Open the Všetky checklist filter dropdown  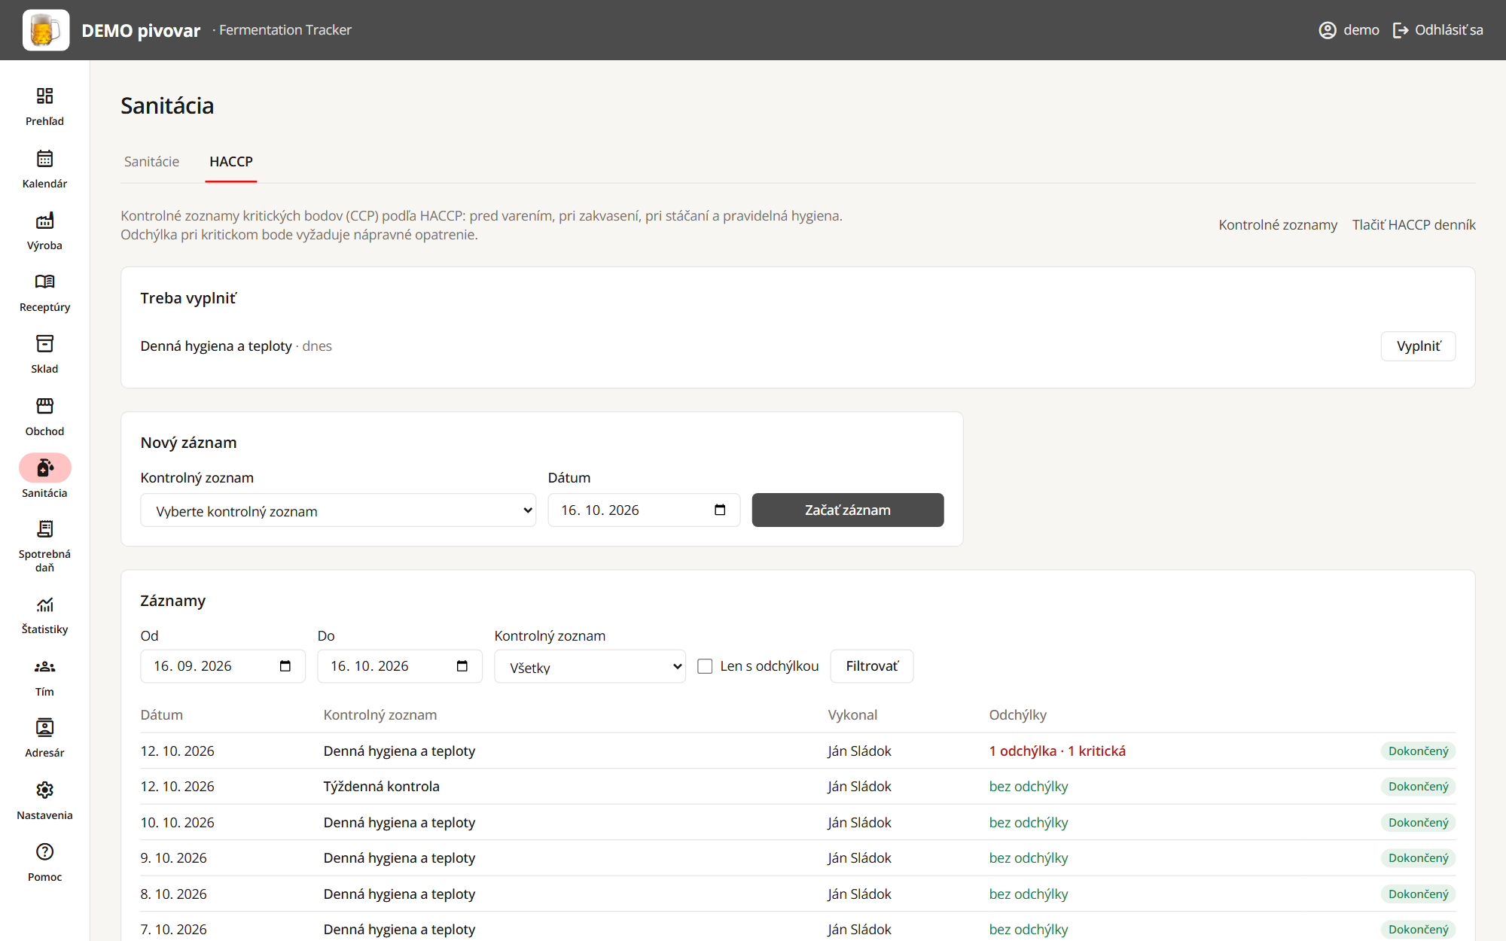(x=590, y=667)
